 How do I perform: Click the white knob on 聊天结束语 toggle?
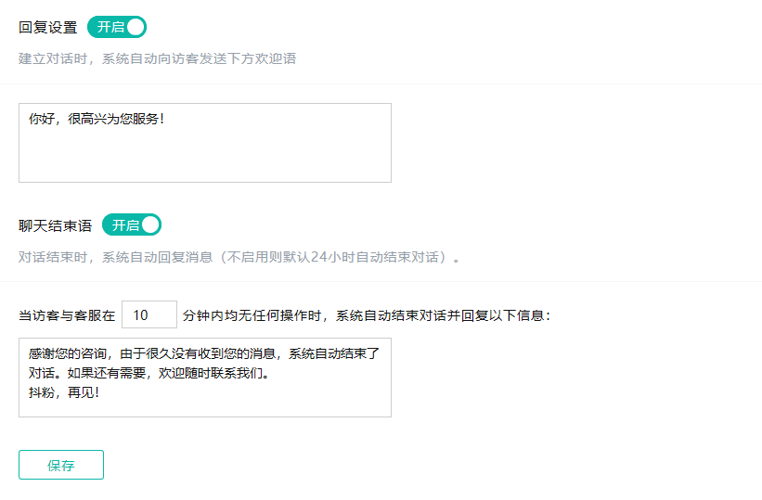pyautogui.click(x=150, y=225)
